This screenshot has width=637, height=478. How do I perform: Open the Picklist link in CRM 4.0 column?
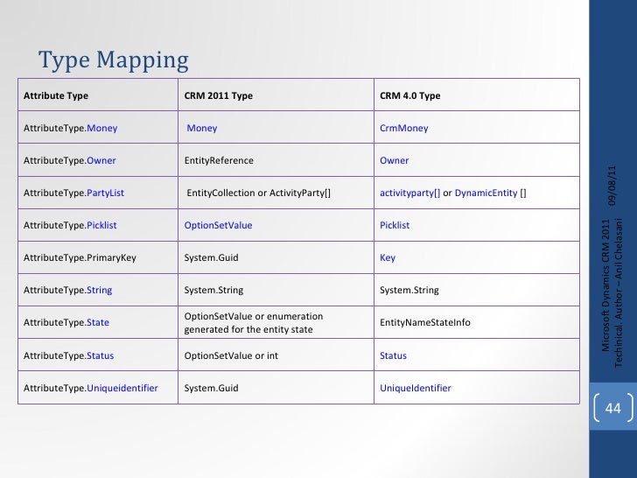395,225
